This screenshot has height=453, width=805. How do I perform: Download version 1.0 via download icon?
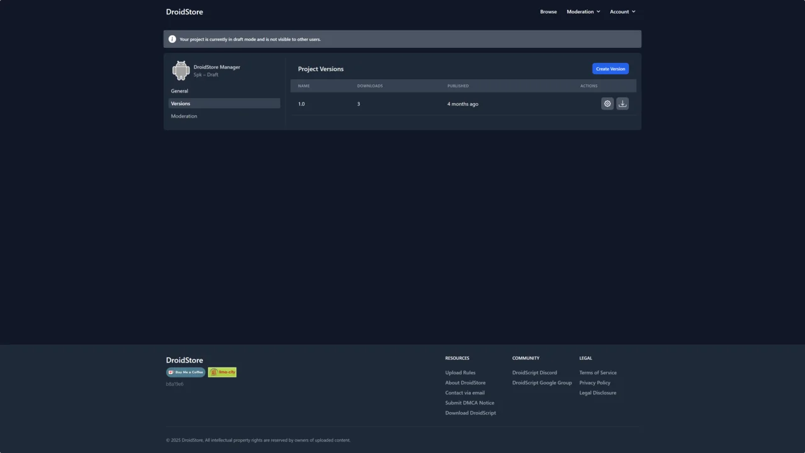[x=623, y=104]
